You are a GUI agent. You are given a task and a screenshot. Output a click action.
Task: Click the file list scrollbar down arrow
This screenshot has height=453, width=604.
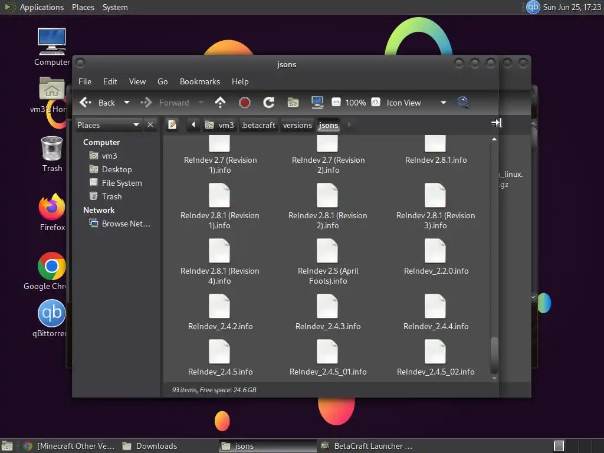click(x=494, y=378)
